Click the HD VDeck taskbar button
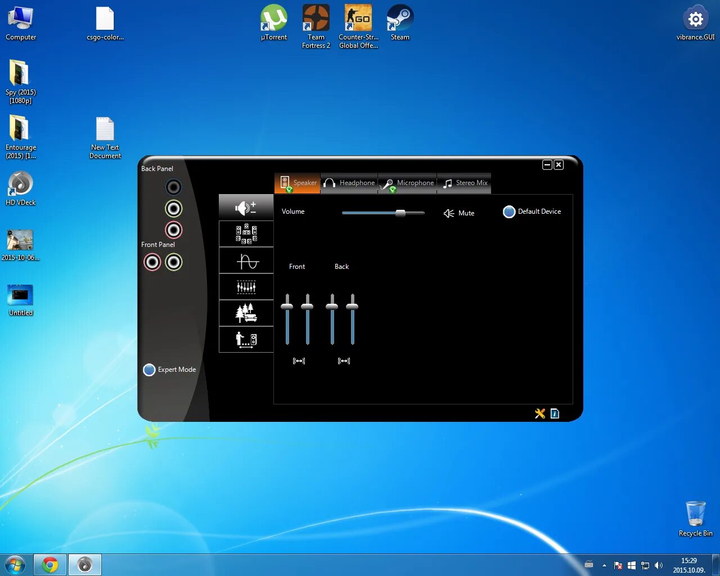This screenshot has height=576, width=720. point(85,565)
